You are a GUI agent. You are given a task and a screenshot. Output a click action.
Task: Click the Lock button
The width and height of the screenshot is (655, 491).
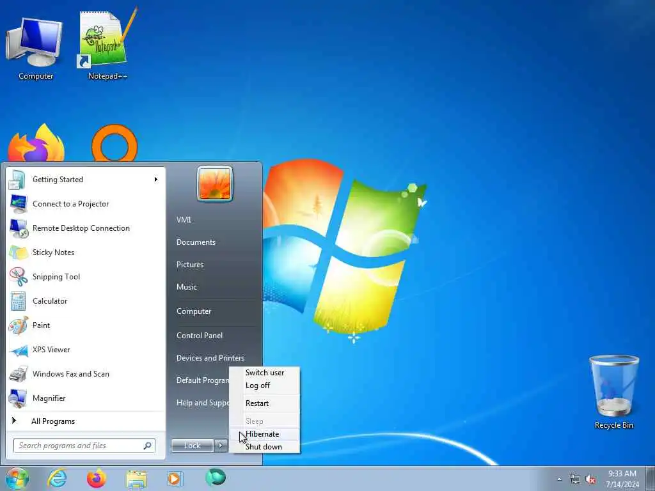pos(192,446)
